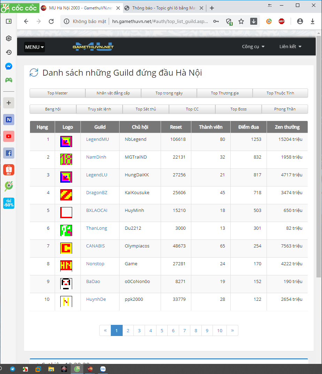Viewport: 322px width, 374px height.
Task: Open the LegendMU guild link
Action: click(98, 139)
